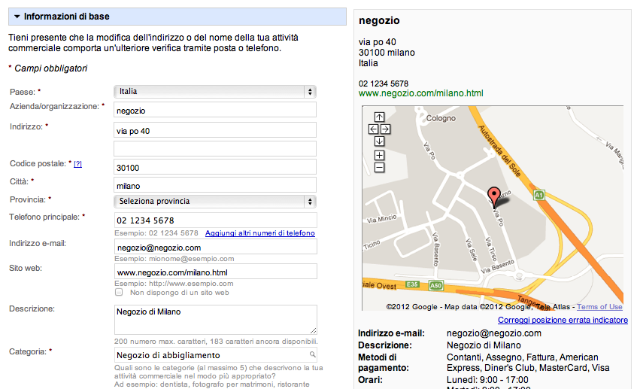
Task: Open the Paese country dropdown
Action: [214, 91]
